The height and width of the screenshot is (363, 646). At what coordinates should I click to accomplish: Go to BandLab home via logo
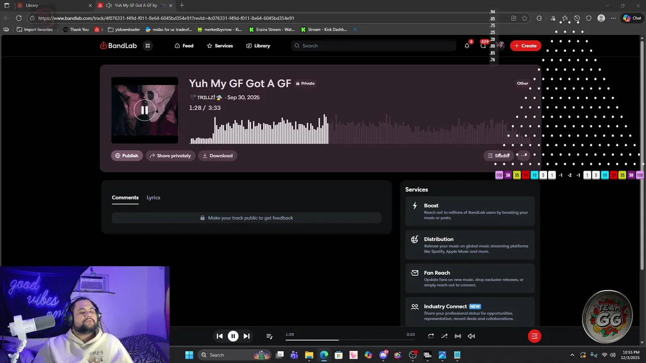119,46
